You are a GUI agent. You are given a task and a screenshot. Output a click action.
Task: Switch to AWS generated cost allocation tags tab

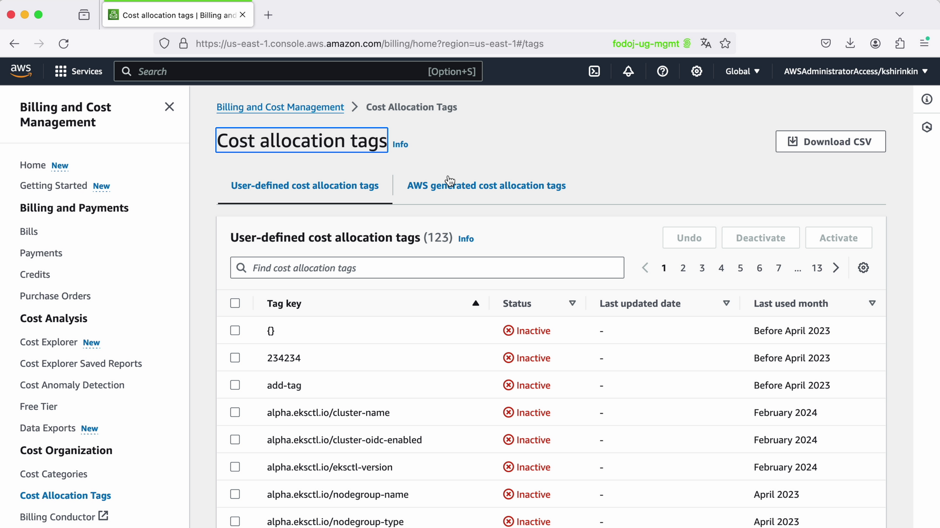(486, 186)
